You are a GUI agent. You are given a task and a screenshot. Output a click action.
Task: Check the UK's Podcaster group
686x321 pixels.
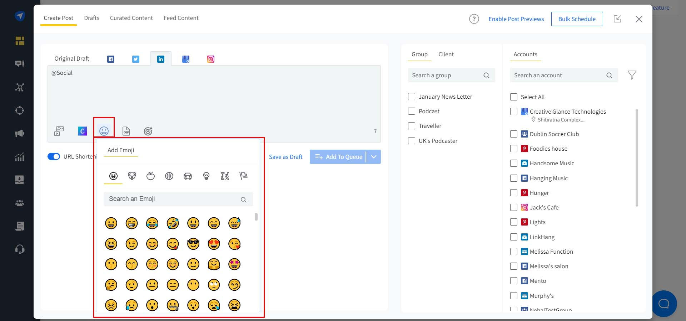click(x=412, y=141)
